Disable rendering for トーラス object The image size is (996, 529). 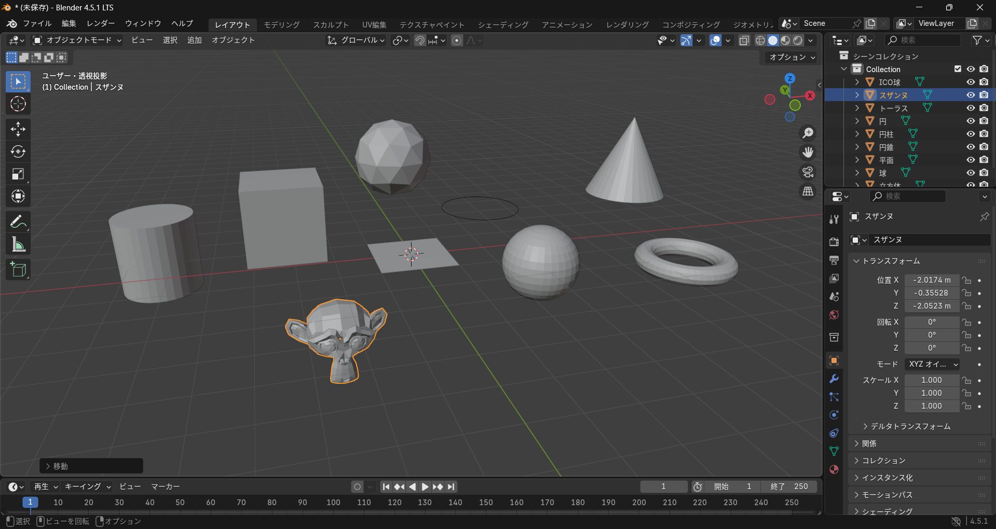point(984,108)
